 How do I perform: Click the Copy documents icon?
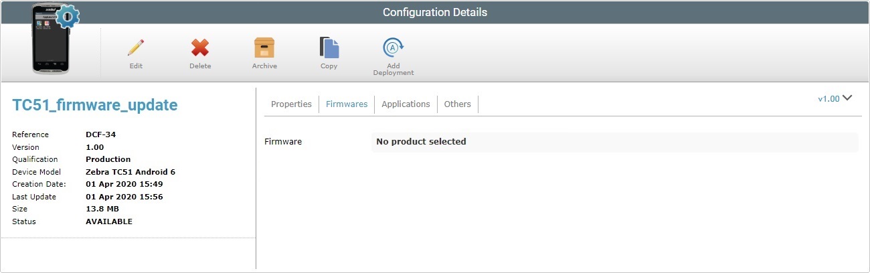pyautogui.click(x=329, y=48)
